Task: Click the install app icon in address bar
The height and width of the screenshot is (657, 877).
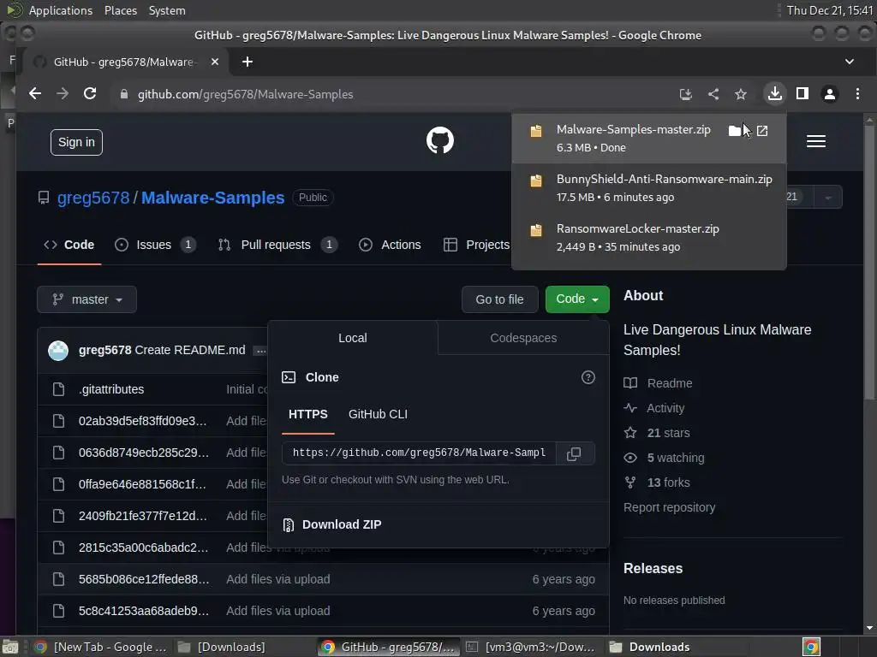Action: tap(685, 94)
